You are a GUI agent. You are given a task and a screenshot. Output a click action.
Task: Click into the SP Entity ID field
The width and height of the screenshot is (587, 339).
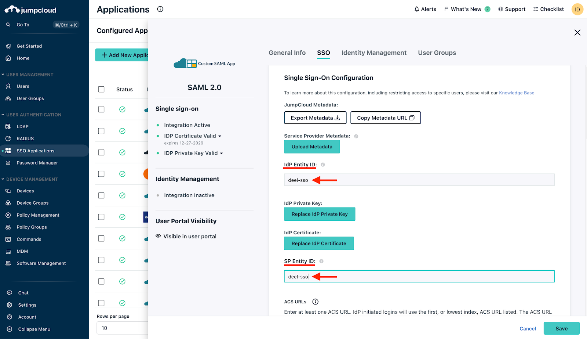[419, 277]
